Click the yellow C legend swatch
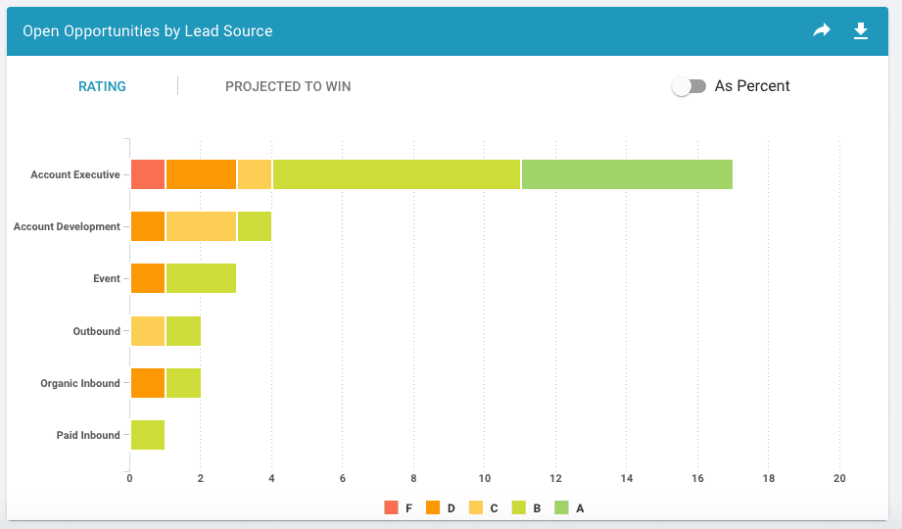The height and width of the screenshot is (529, 902). pyautogui.click(x=476, y=507)
